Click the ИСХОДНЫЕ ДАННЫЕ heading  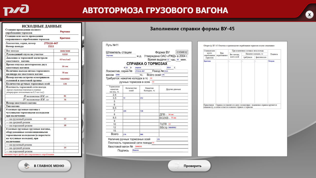click(42, 26)
